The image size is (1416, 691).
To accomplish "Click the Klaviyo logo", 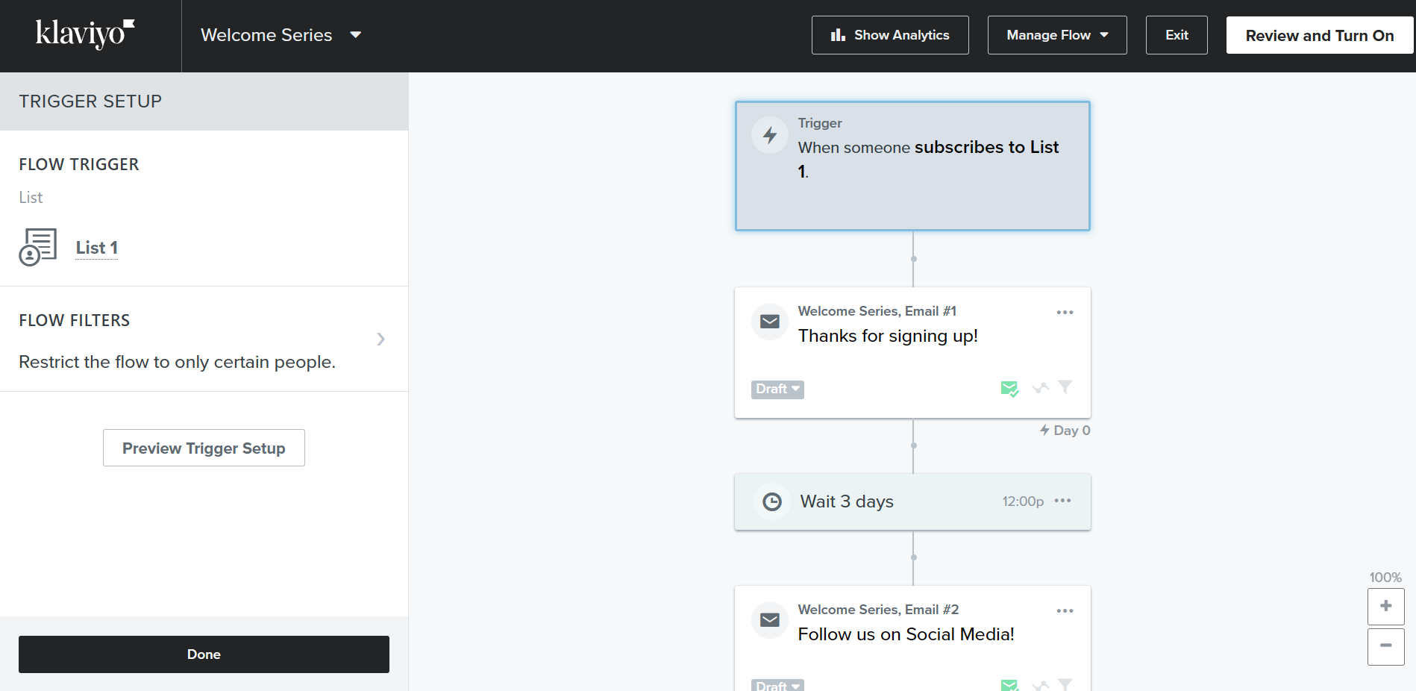I will 85,34.
